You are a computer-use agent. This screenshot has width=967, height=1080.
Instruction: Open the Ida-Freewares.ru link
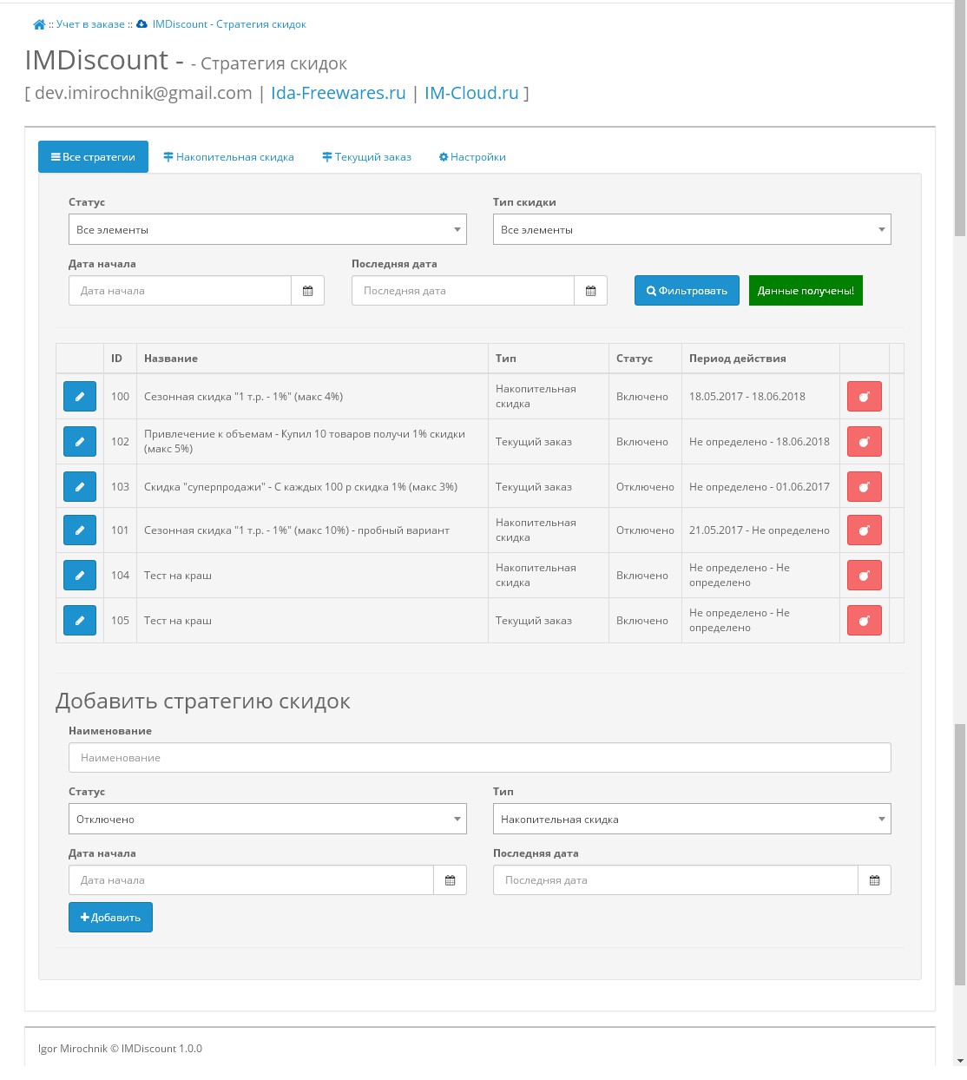(x=338, y=93)
